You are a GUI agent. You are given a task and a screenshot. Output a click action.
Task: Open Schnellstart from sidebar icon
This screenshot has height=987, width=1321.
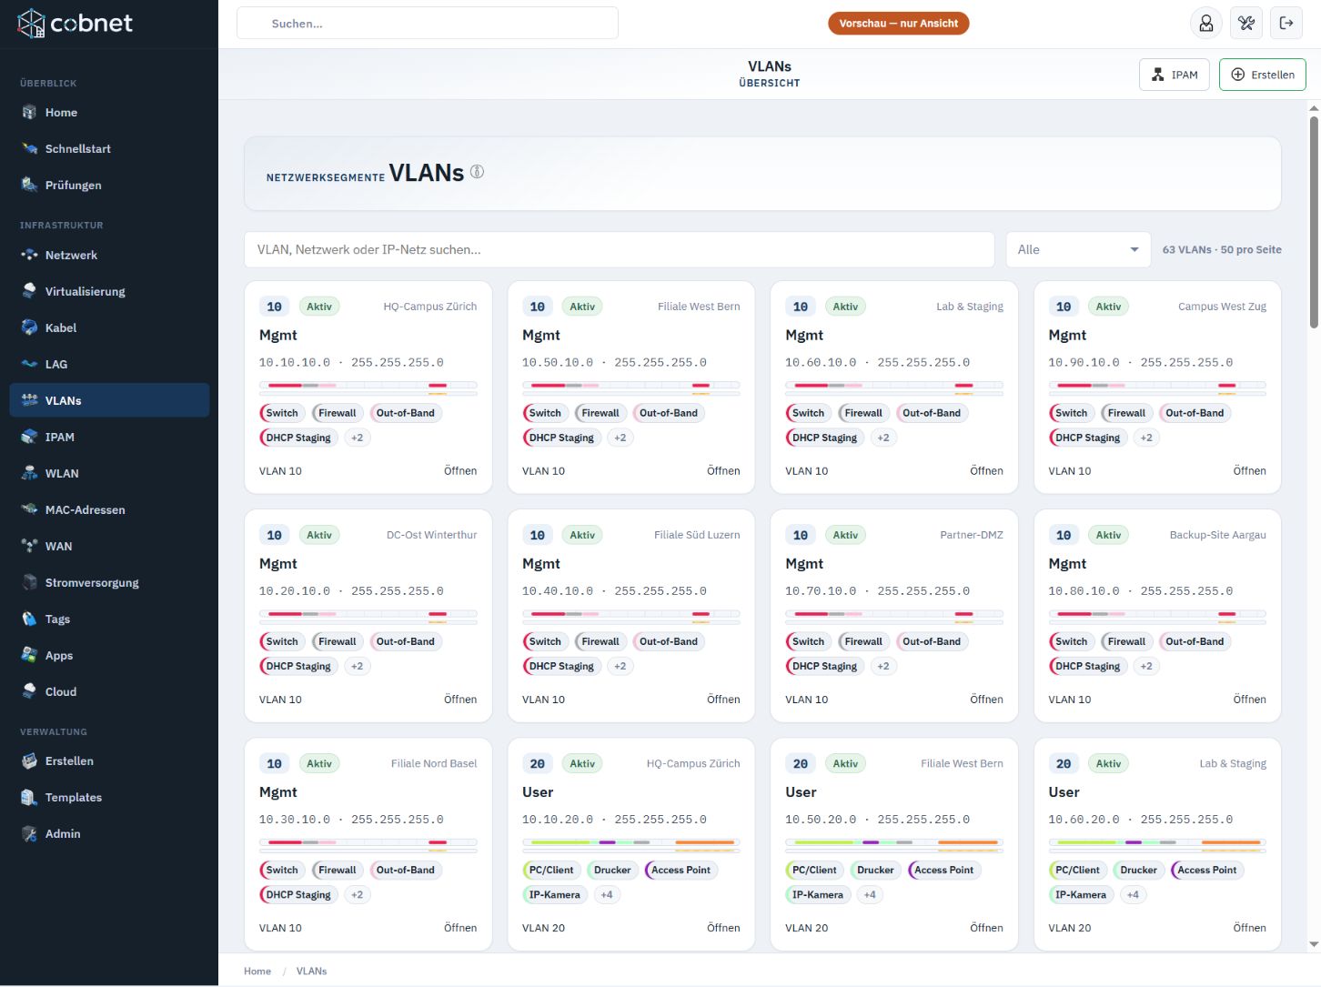[29, 149]
